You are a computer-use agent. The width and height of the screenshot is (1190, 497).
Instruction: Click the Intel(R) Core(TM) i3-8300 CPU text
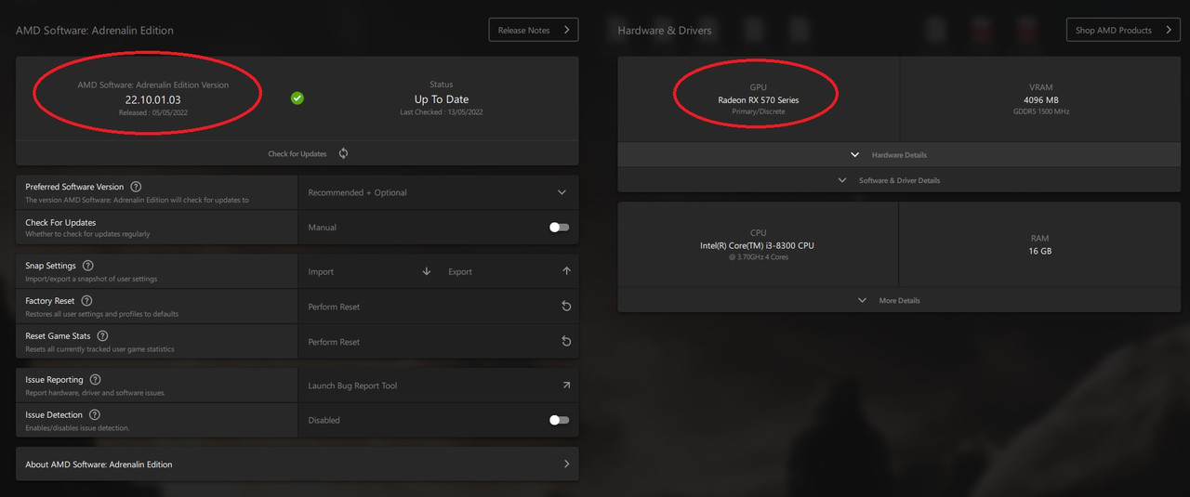[757, 246]
